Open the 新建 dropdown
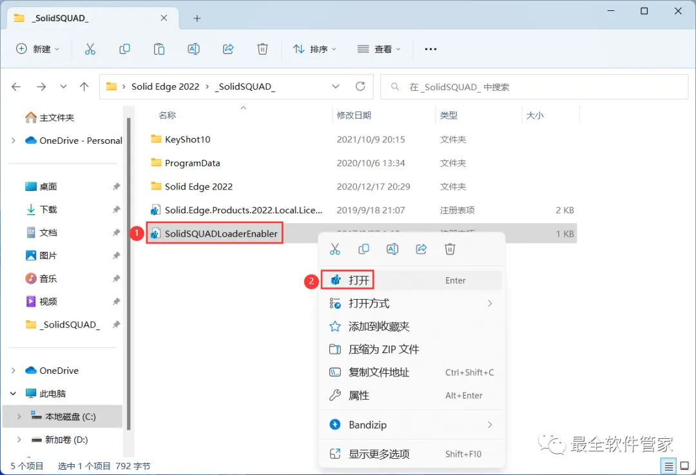 point(37,49)
